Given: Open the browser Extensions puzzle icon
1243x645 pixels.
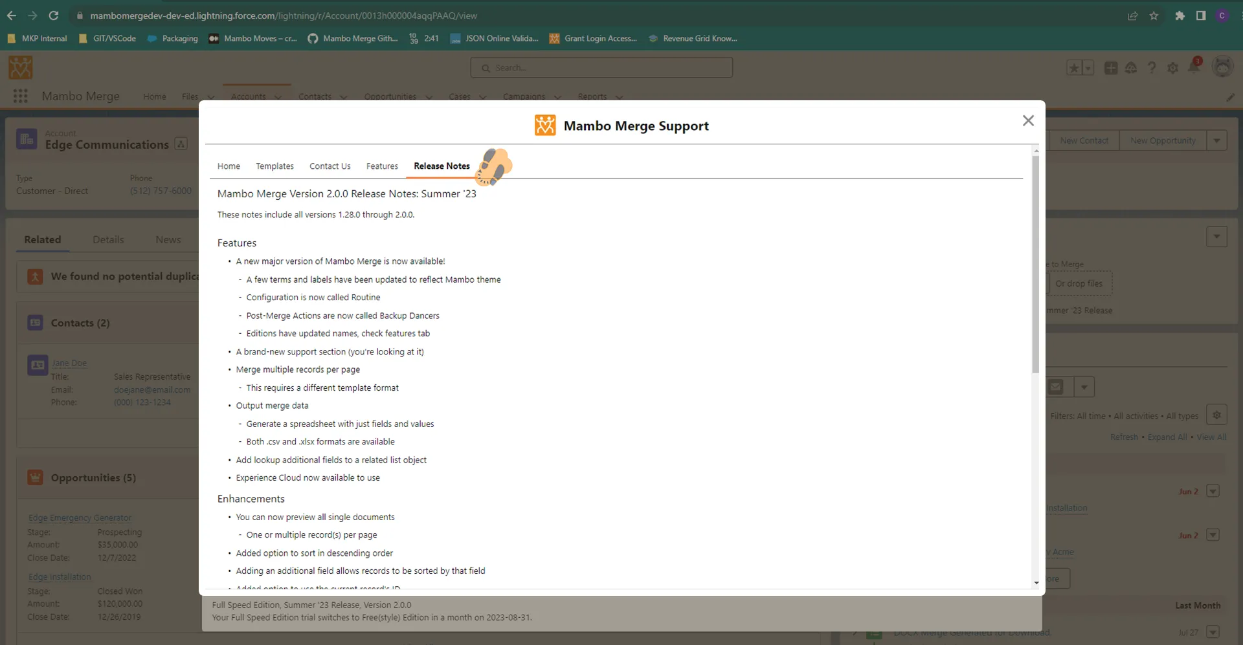Looking at the screenshot, I should click(x=1180, y=16).
